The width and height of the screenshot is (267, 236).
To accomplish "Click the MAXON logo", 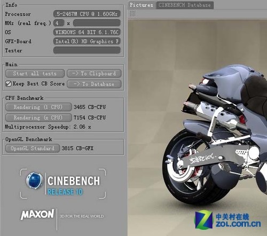I will coord(37,214).
